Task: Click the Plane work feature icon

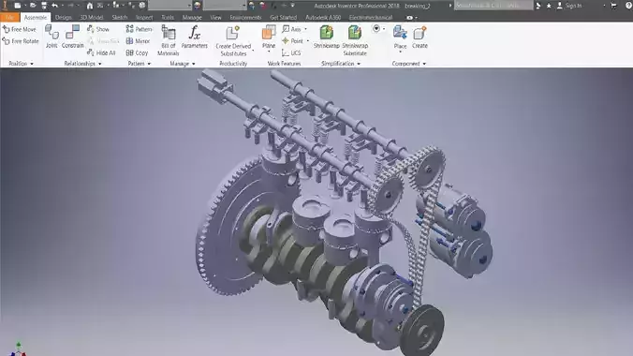Action: pyautogui.click(x=269, y=33)
